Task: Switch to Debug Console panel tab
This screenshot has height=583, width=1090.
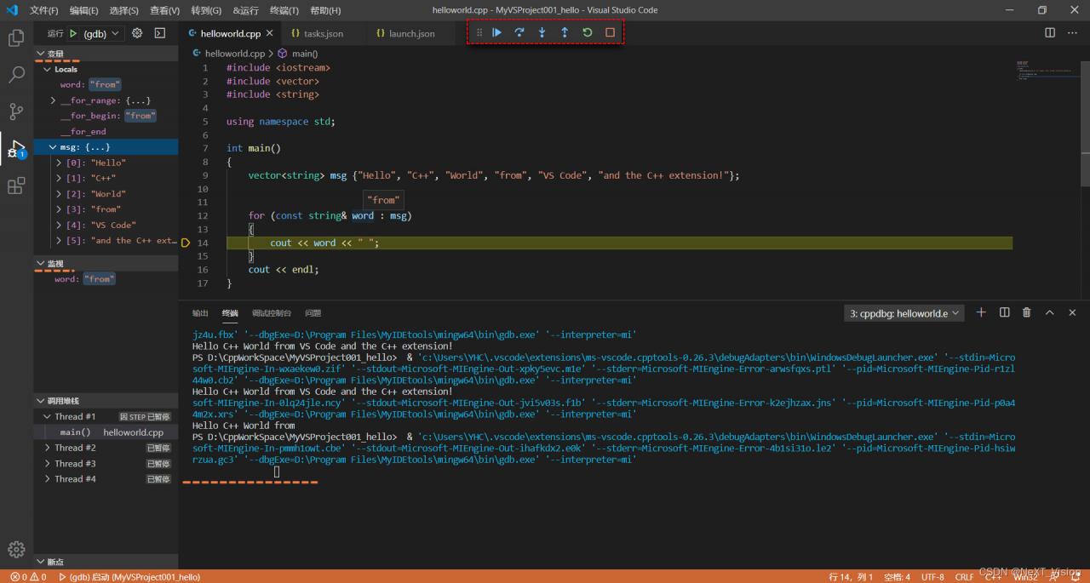Action: pyautogui.click(x=272, y=313)
